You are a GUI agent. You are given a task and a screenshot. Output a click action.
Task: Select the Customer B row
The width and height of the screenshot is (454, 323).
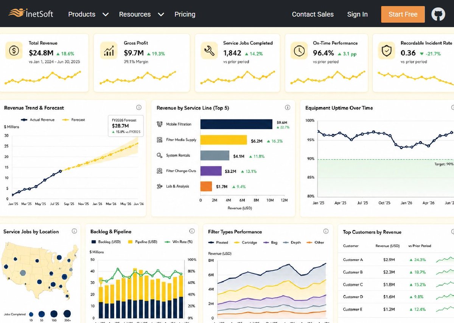coord(396,272)
